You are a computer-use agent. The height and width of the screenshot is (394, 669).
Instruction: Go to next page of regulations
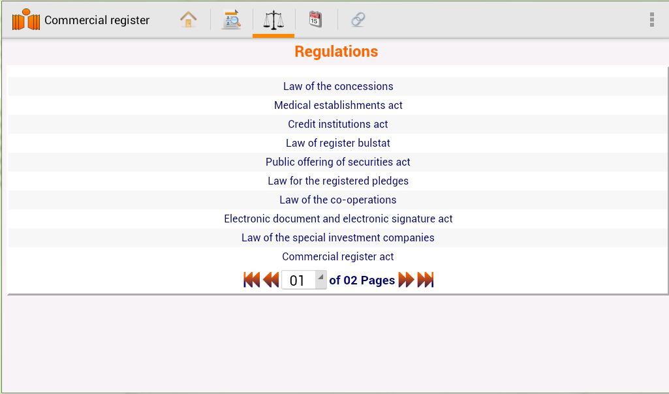pyautogui.click(x=406, y=280)
